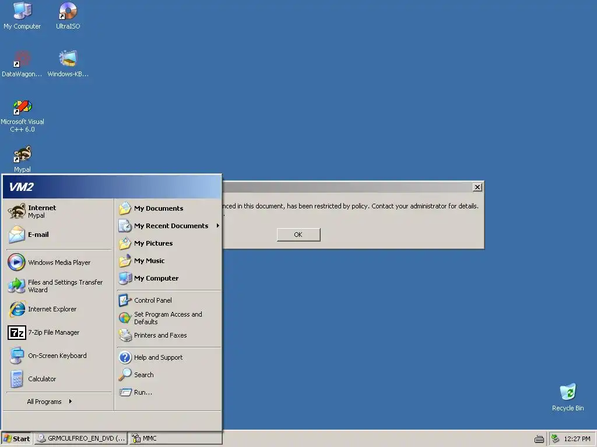
Task: Expand My Recent Documents submenu arrow
Action: pyautogui.click(x=218, y=226)
